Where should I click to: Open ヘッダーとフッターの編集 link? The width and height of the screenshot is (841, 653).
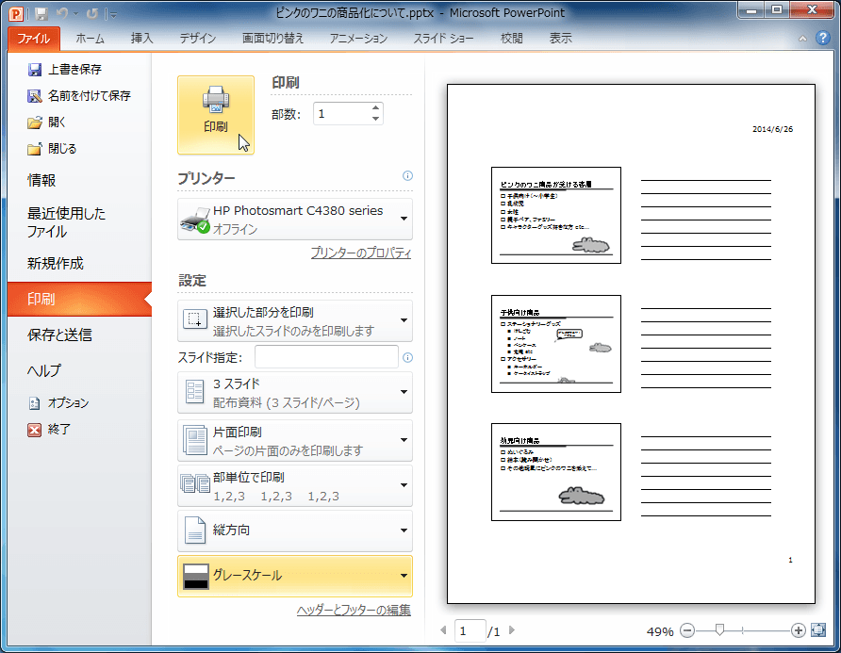coord(354,610)
